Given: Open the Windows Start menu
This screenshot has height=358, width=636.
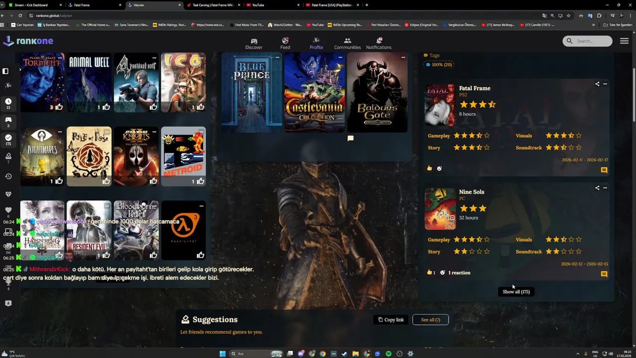Looking at the screenshot, I should tap(223, 354).
